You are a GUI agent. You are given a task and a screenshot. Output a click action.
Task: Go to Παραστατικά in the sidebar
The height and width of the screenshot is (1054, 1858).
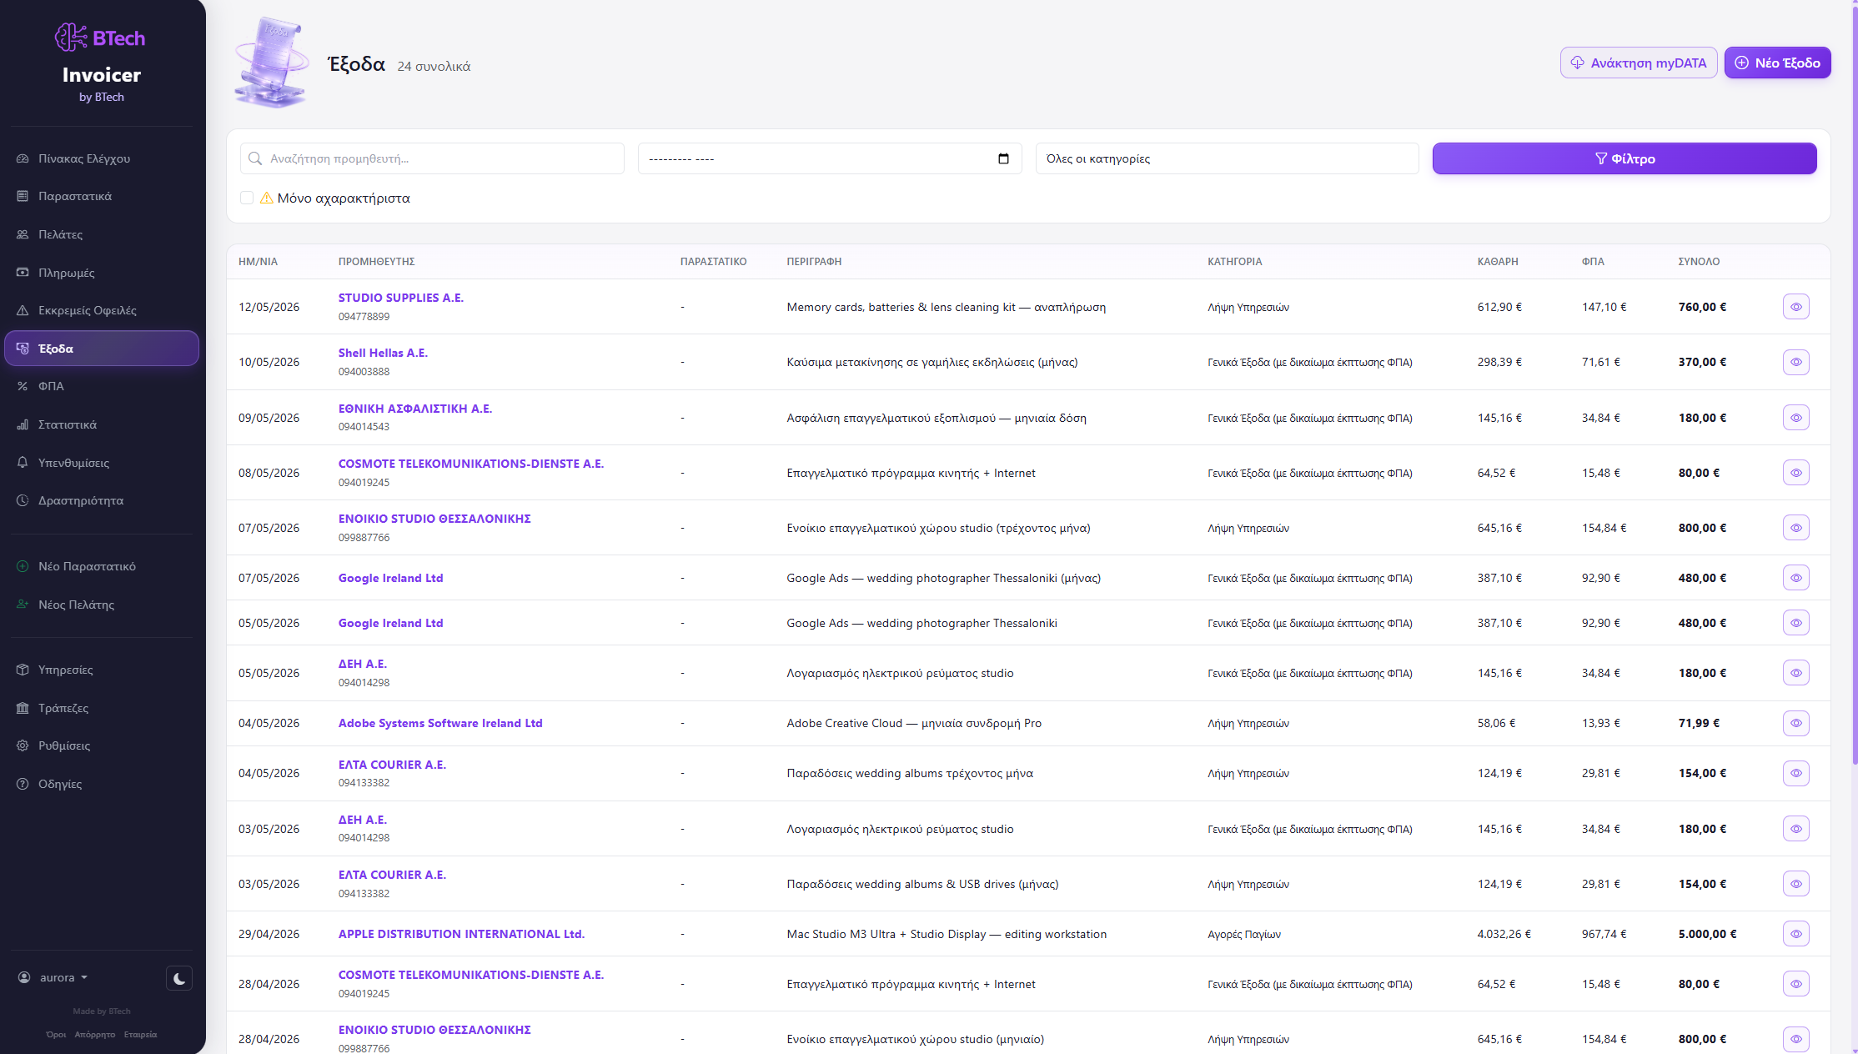(x=102, y=196)
